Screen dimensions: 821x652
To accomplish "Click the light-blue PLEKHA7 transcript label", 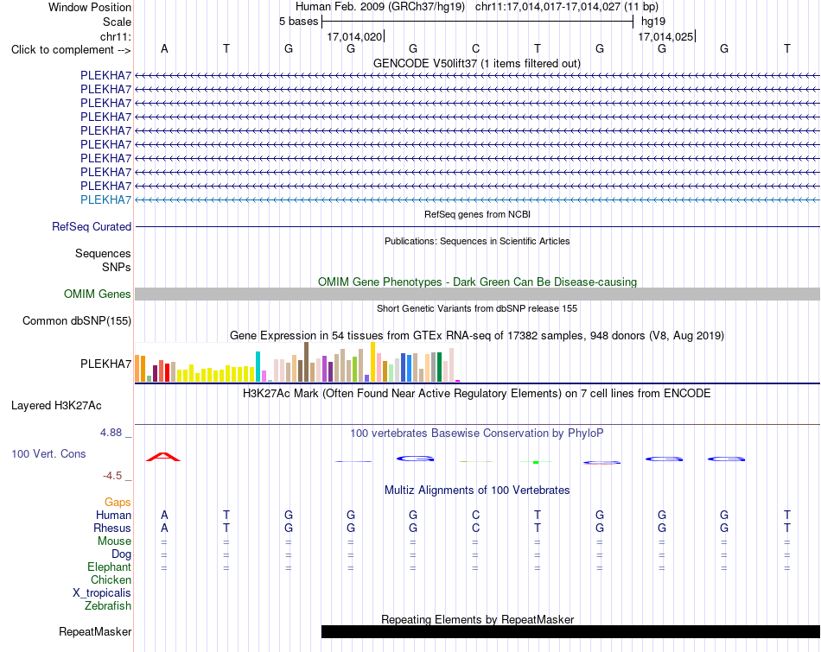I will tap(105, 199).
